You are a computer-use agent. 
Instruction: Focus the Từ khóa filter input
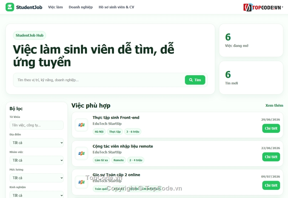pyautogui.click(x=37, y=125)
